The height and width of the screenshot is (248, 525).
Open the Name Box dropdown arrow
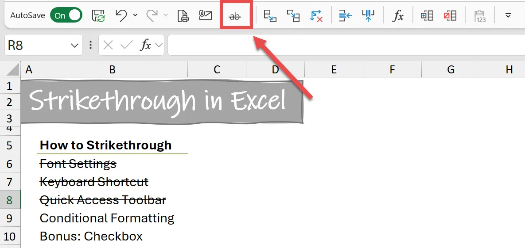[x=74, y=45]
